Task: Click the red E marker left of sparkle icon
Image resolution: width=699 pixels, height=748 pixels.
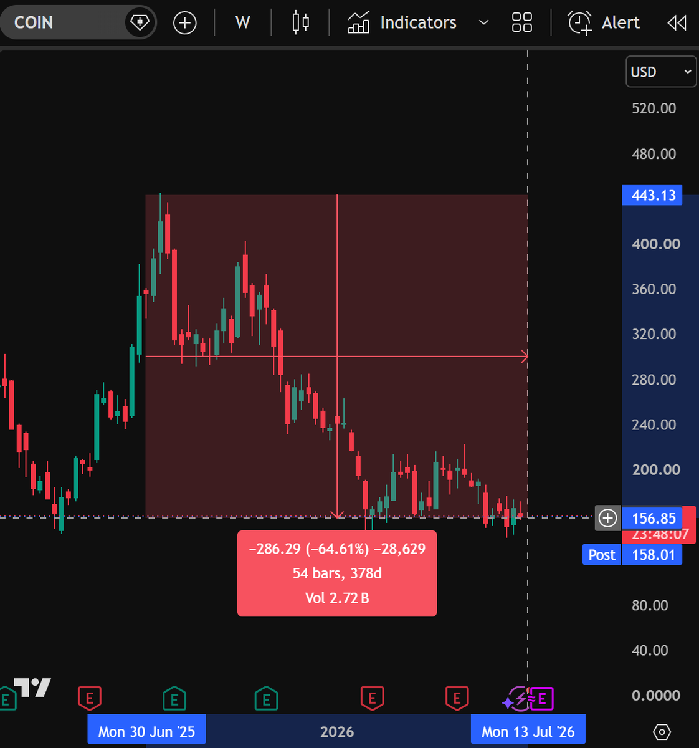Action: point(457,699)
